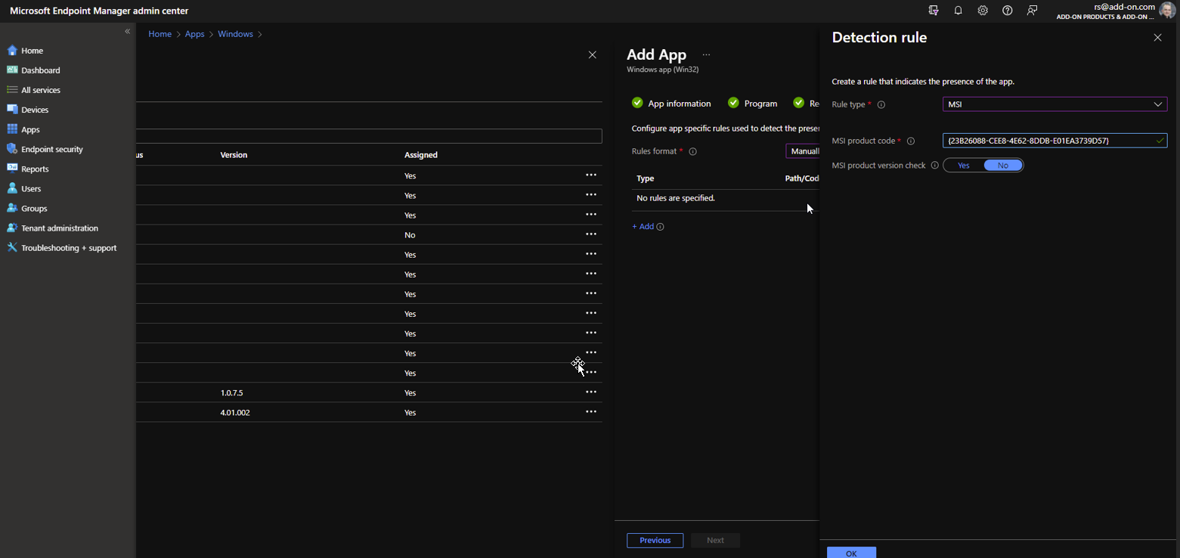Viewport: 1180px width, 558px height.
Task: Select version cell 4.01.002
Action: coord(235,412)
